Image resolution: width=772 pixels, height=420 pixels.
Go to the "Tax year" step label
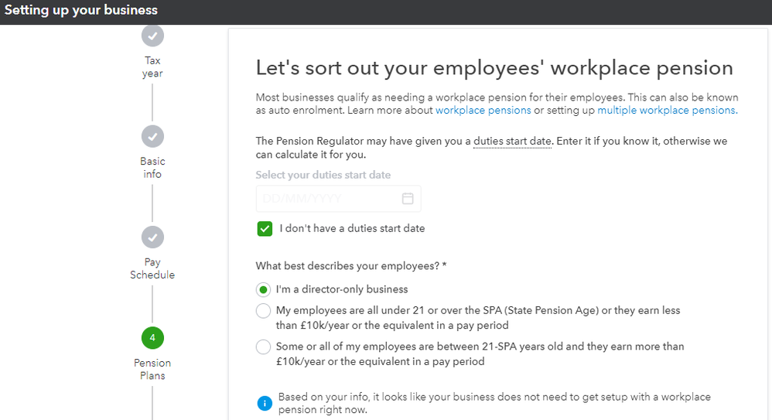(x=152, y=67)
